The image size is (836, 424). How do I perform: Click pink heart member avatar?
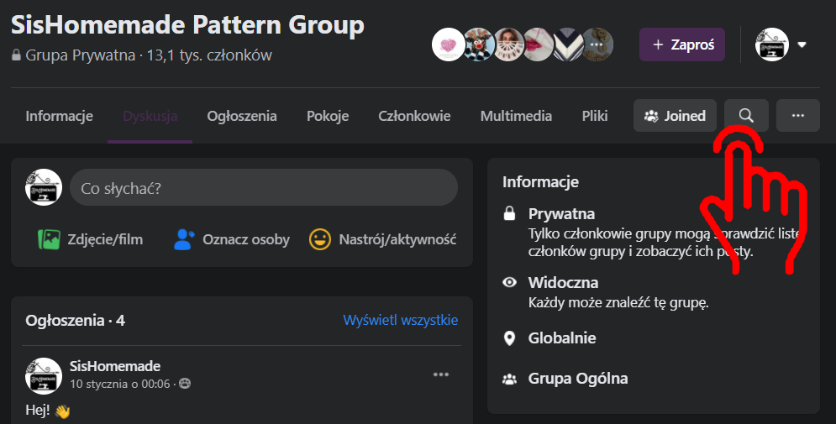(448, 44)
